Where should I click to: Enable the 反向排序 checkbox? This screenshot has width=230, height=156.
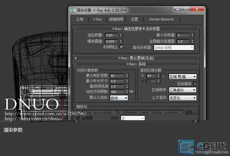195,83
